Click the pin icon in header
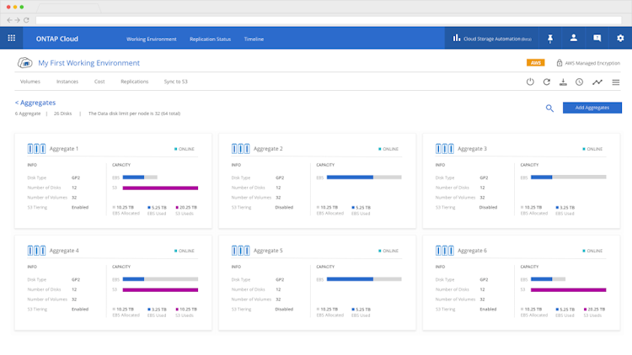The width and height of the screenshot is (632, 355). point(550,38)
